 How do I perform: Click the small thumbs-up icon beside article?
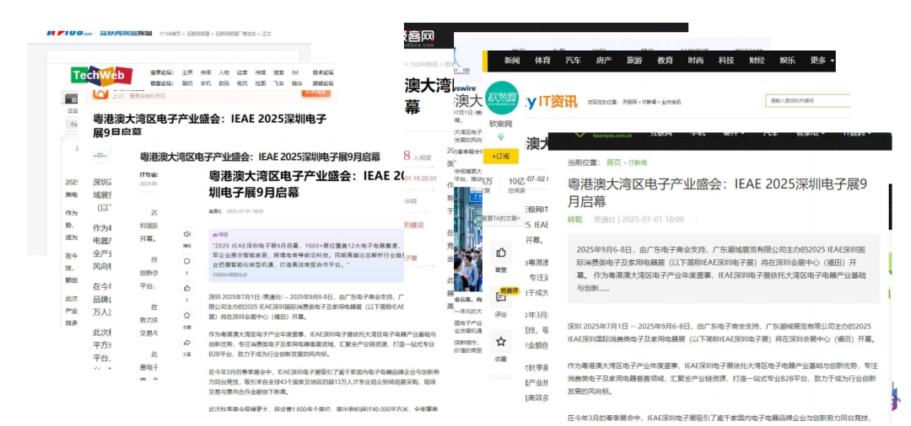tap(186, 288)
